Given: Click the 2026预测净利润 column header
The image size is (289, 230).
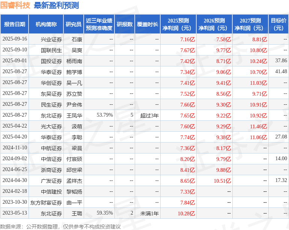Looking at the screenshot, I should coord(214,24).
